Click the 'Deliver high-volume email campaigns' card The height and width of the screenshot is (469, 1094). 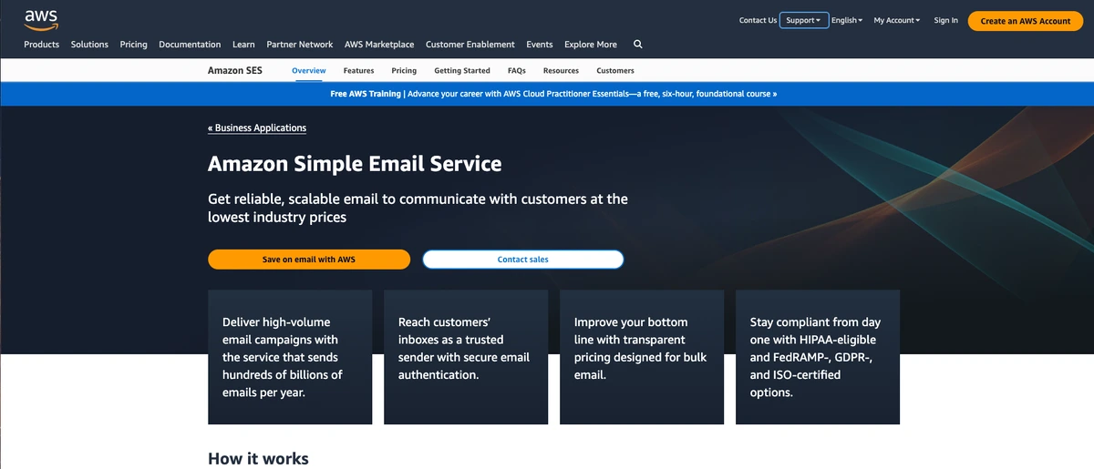pyautogui.click(x=290, y=357)
